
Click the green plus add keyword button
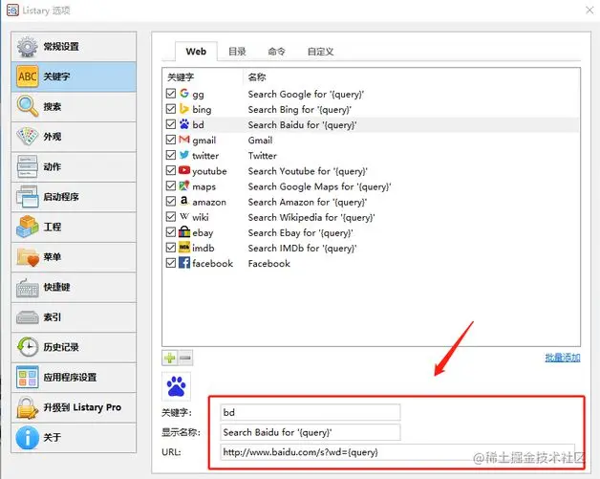169,358
